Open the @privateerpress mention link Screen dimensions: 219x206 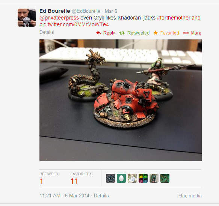59,18
